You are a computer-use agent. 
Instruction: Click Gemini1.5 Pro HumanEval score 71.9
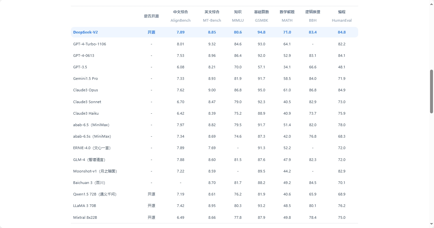click(x=342, y=79)
